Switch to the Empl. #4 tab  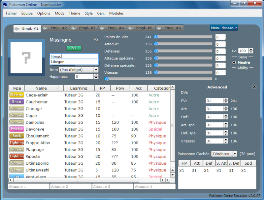point(113,28)
